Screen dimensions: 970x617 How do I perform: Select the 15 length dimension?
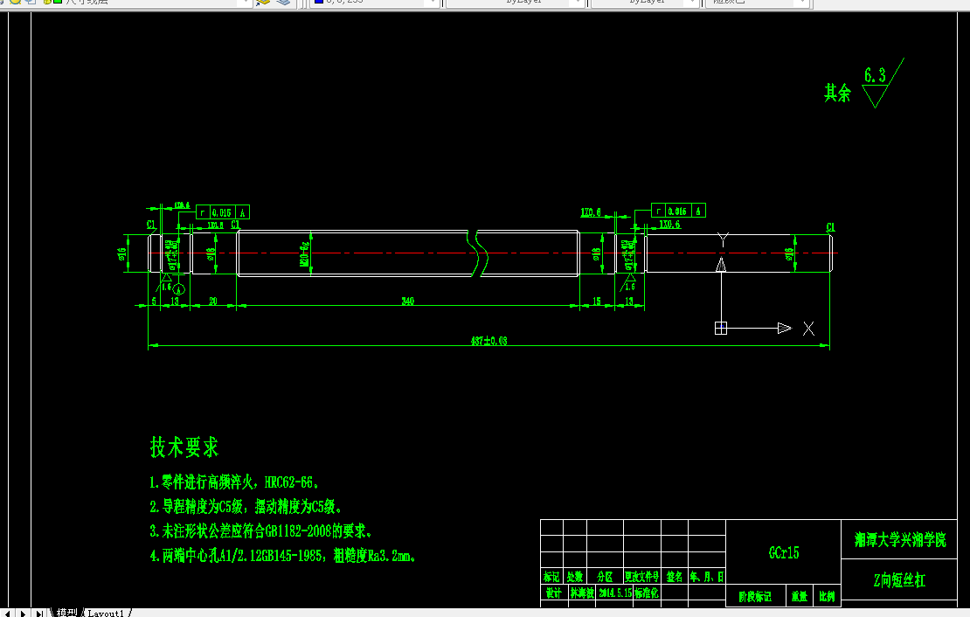point(596,302)
